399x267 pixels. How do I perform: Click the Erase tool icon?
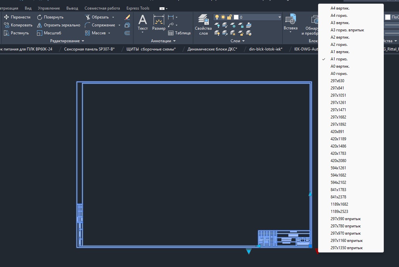[x=127, y=17]
